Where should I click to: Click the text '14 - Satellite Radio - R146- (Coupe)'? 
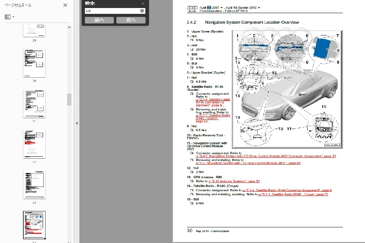coord(212,186)
